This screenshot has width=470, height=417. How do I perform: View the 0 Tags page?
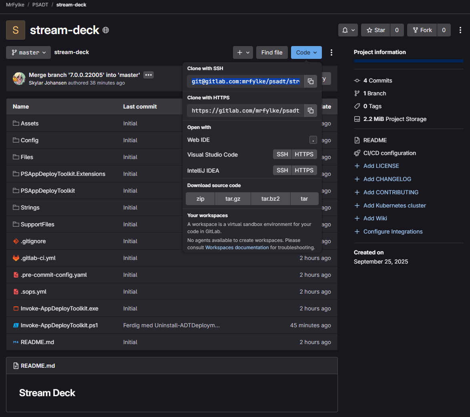point(372,106)
